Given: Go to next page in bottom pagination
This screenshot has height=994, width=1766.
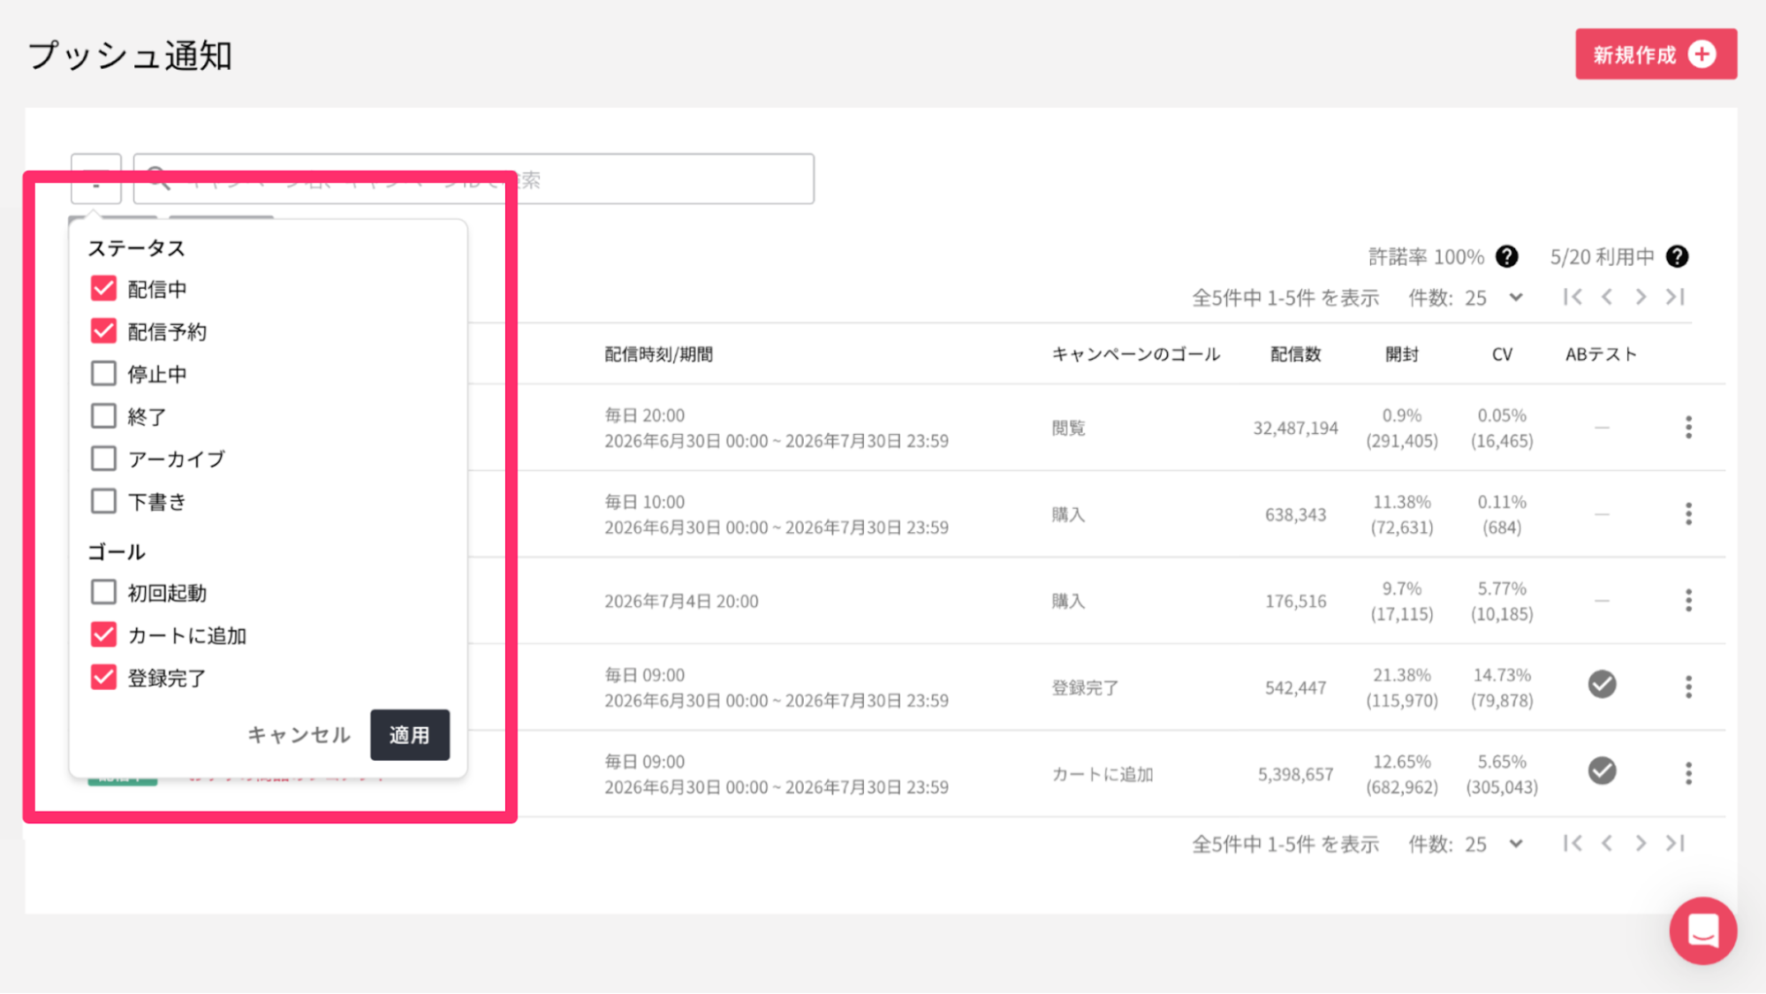Looking at the screenshot, I should coord(1641,843).
